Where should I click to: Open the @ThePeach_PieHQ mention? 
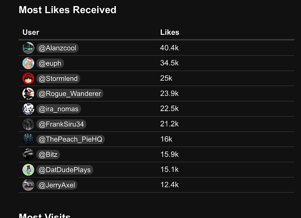click(70, 140)
